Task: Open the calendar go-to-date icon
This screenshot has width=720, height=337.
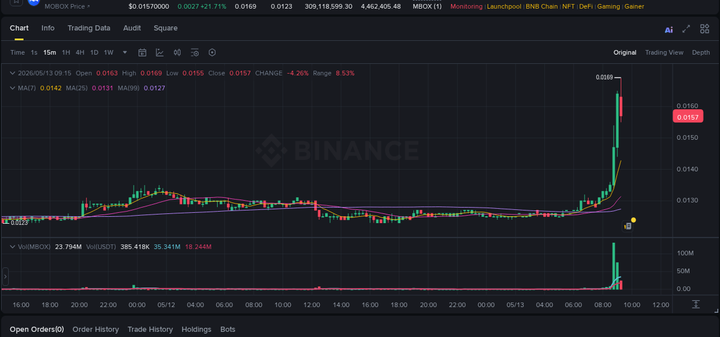Action: click(142, 52)
